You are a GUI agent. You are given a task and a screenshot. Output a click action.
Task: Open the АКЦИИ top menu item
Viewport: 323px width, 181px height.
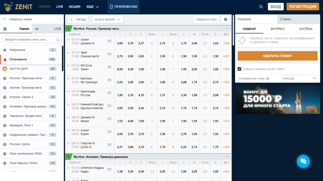pyautogui.click(x=74, y=7)
